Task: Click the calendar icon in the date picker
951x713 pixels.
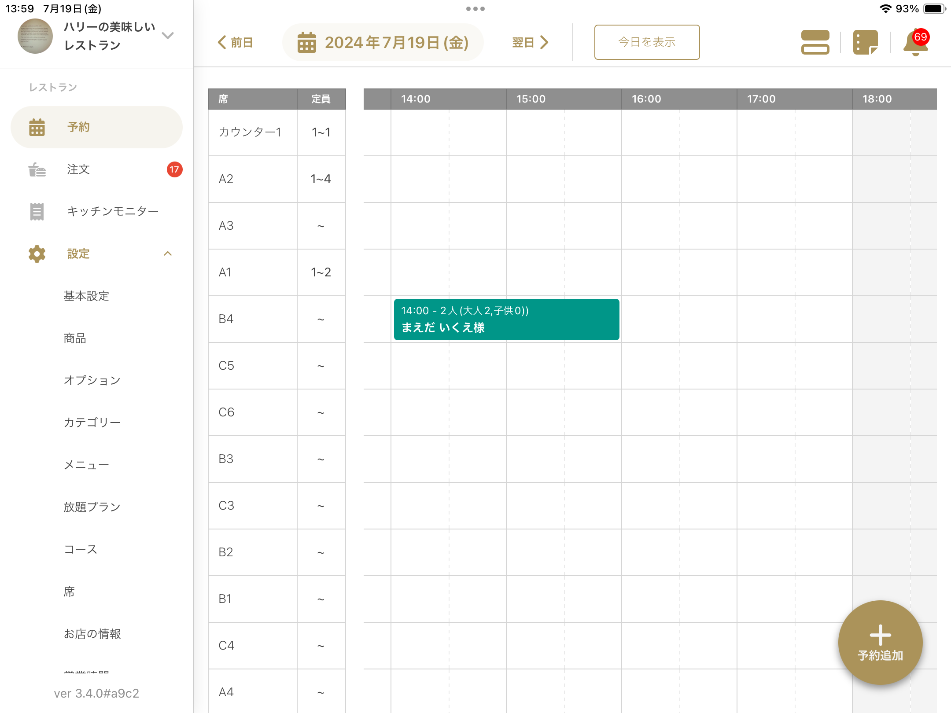Action: [x=307, y=42]
